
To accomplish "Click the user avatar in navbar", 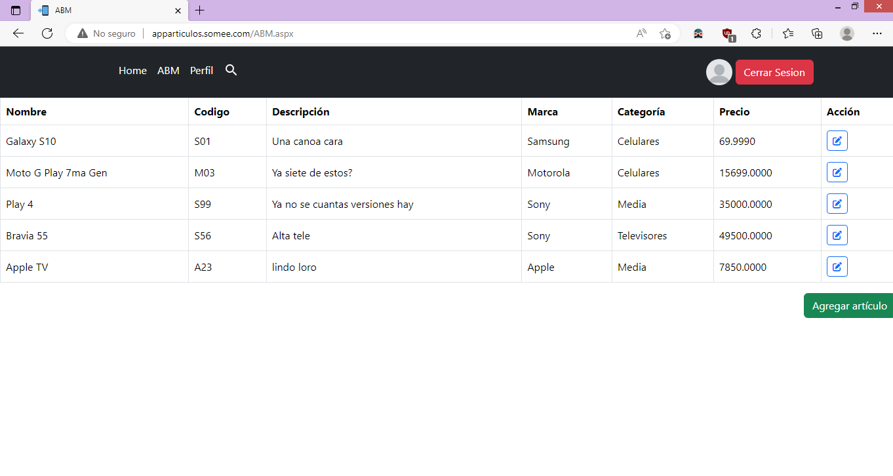I will point(719,72).
